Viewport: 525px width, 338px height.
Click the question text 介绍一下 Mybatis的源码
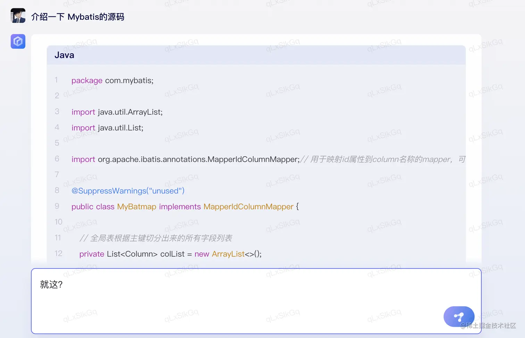click(78, 17)
